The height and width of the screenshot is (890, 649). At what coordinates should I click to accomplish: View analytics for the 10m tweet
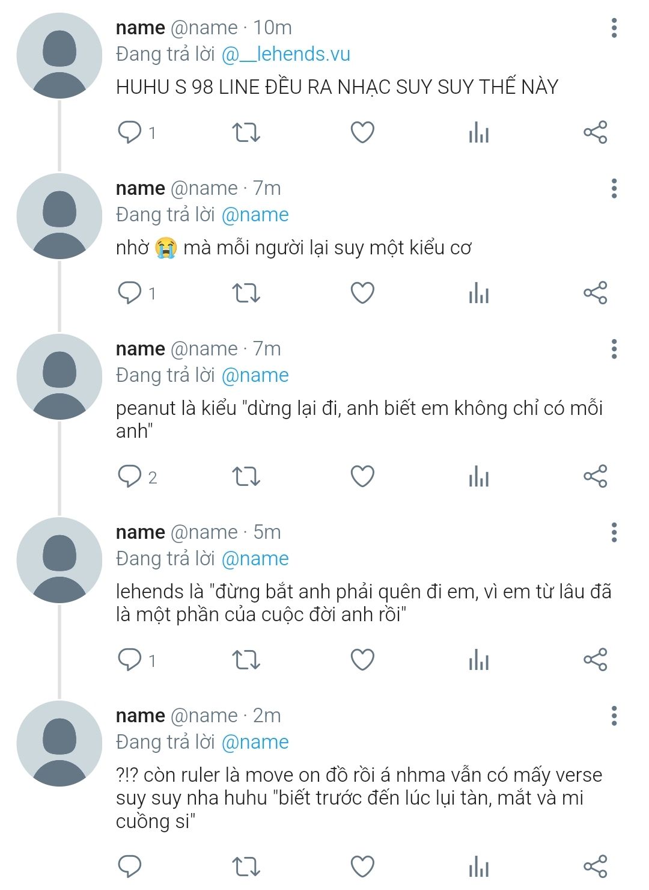[479, 132]
